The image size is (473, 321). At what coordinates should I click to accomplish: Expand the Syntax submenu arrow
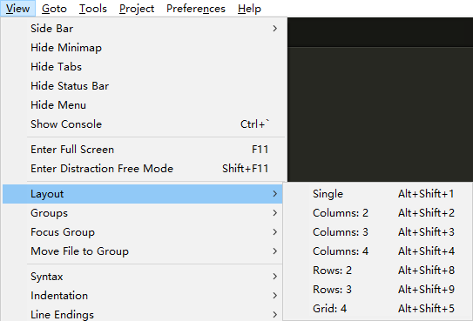pos(274,277)
